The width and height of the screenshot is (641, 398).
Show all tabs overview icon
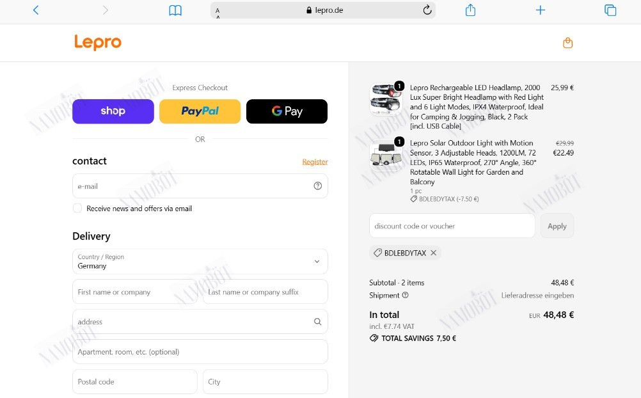tap(610, 10)
